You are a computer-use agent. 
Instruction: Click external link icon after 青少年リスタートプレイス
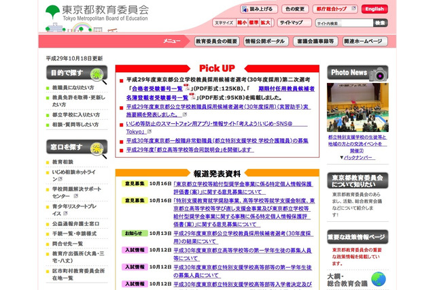coord(65,213)
